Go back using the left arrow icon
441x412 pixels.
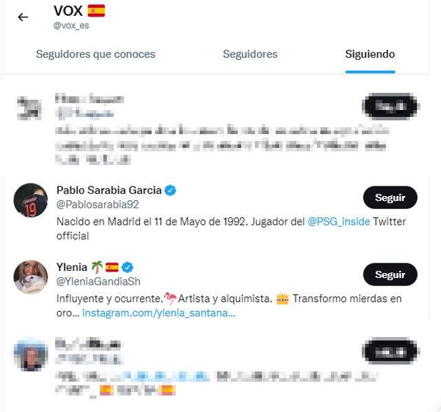click(23, 17)
